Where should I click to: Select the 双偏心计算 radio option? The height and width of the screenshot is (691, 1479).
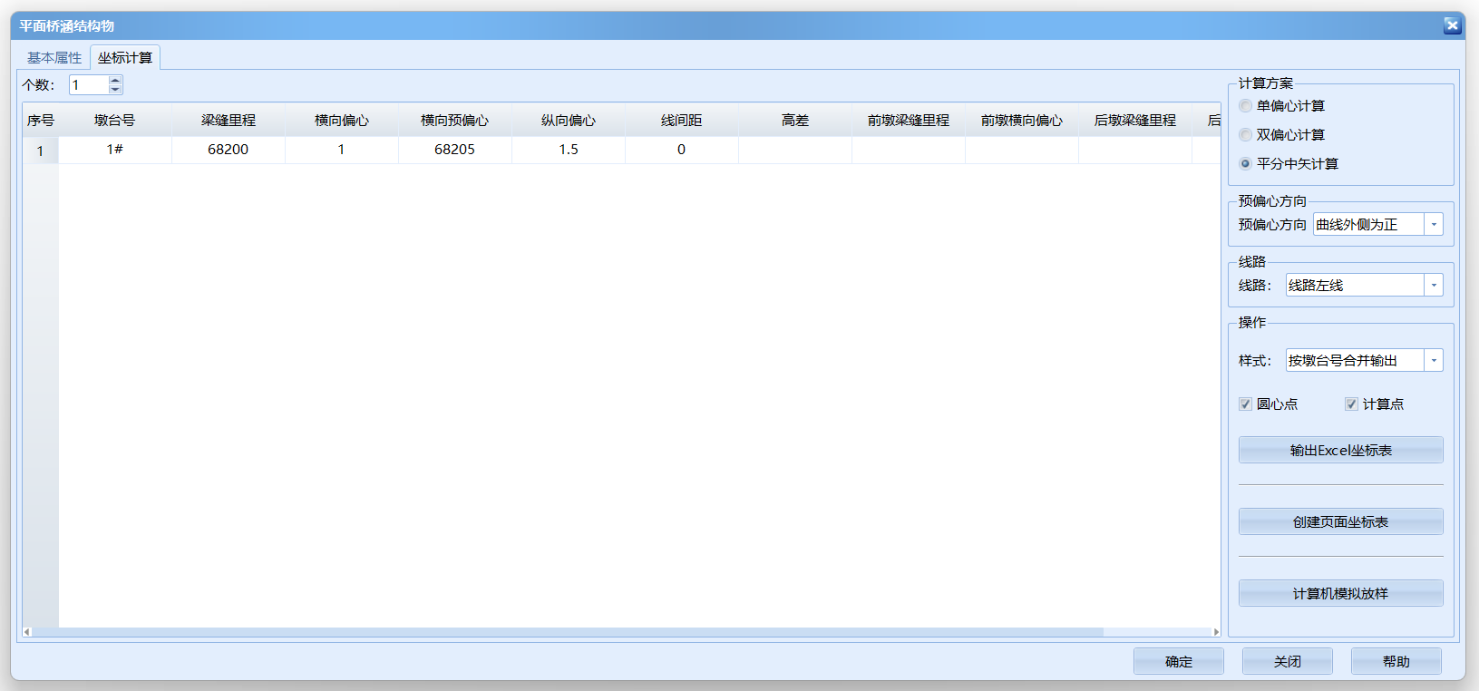coord(1246,135)
